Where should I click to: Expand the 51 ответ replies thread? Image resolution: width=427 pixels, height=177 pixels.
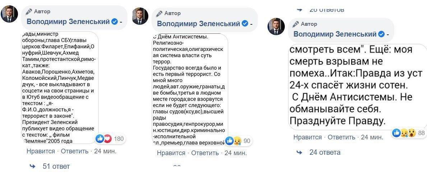tap(56, 166)
